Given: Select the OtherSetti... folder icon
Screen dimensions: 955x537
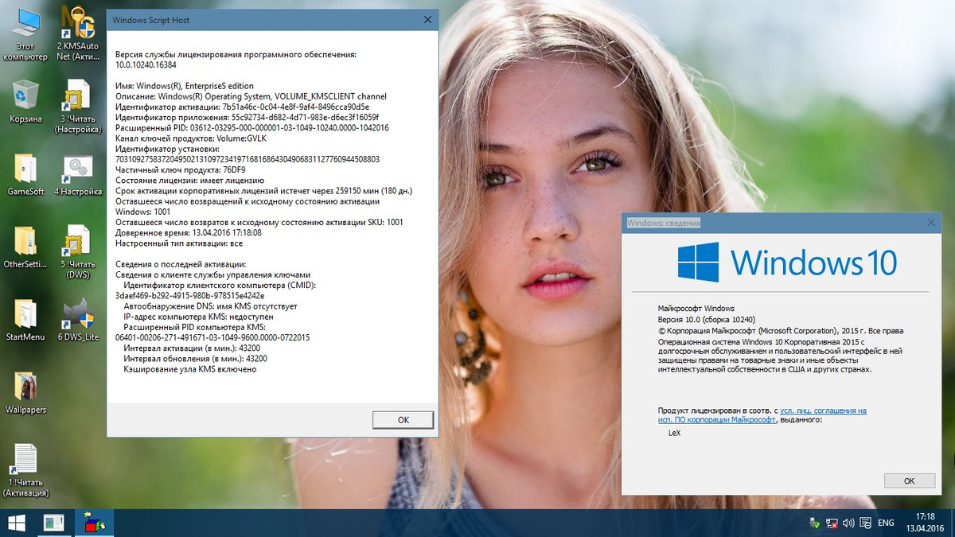Looking at the screenshot, I should pos(25,247).
